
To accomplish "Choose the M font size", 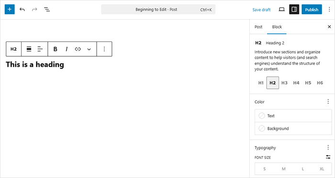I will click(283, 169).
